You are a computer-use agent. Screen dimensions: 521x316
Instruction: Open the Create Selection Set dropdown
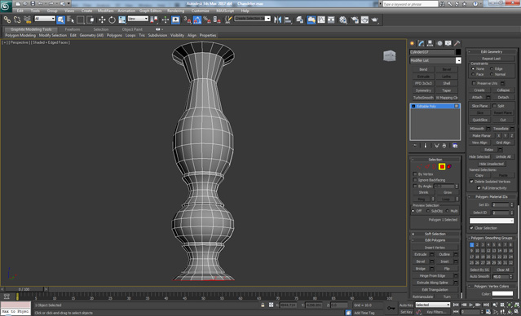tap(253, 19)
